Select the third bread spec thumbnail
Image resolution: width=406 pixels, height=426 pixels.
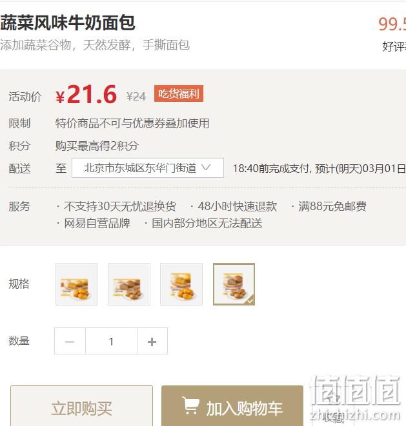pyautogui.click(x=181, y=284)
